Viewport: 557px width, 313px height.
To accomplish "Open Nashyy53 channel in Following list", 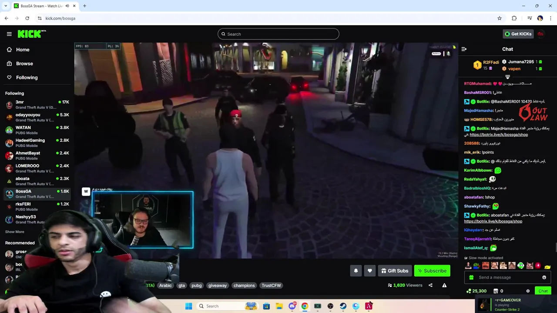I will 37,219.
